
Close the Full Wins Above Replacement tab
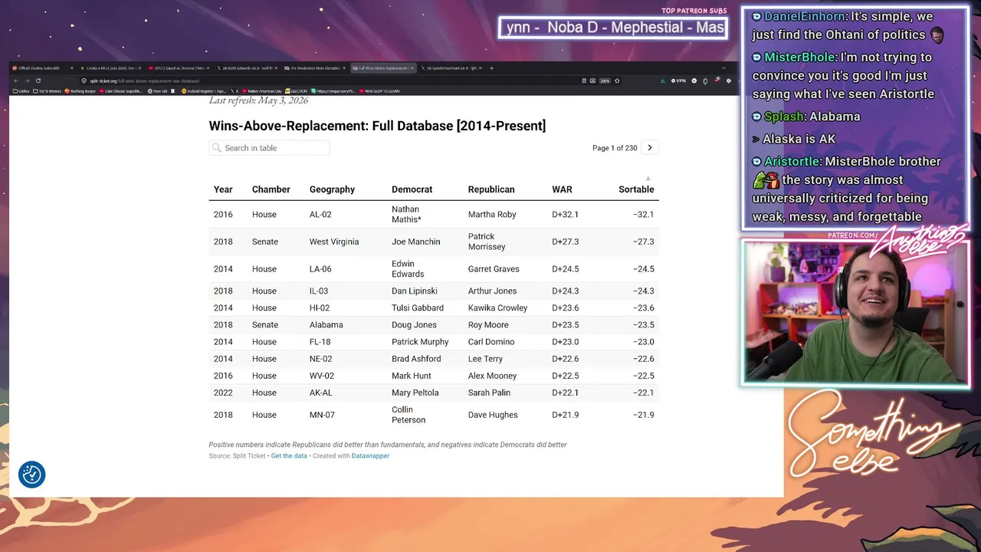412,68
